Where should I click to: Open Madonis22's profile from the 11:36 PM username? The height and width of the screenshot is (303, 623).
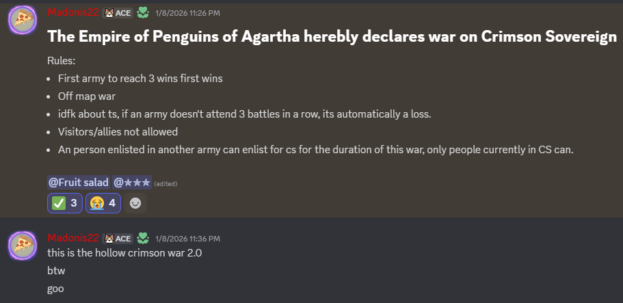tap(72, 239)
